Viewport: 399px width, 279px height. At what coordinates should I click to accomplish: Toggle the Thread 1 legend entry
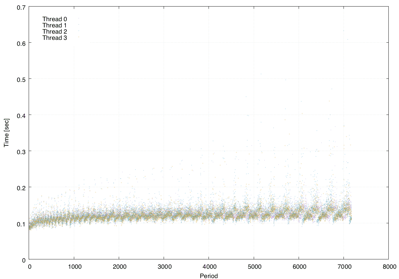[55, 26]
